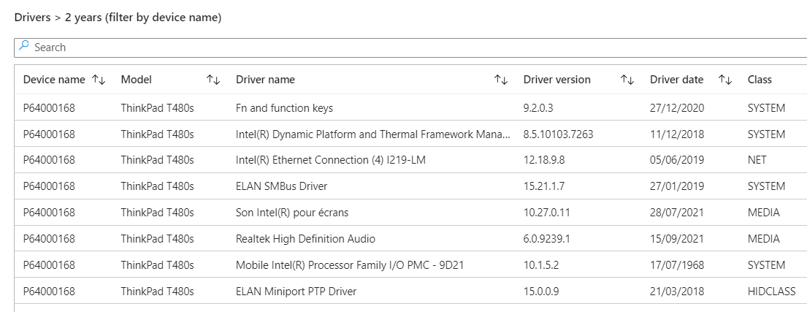Screen dimensions: 807x312
Task: Click driver version 8.5.10103.7263 cell
Action: click(x=558, y=134)
